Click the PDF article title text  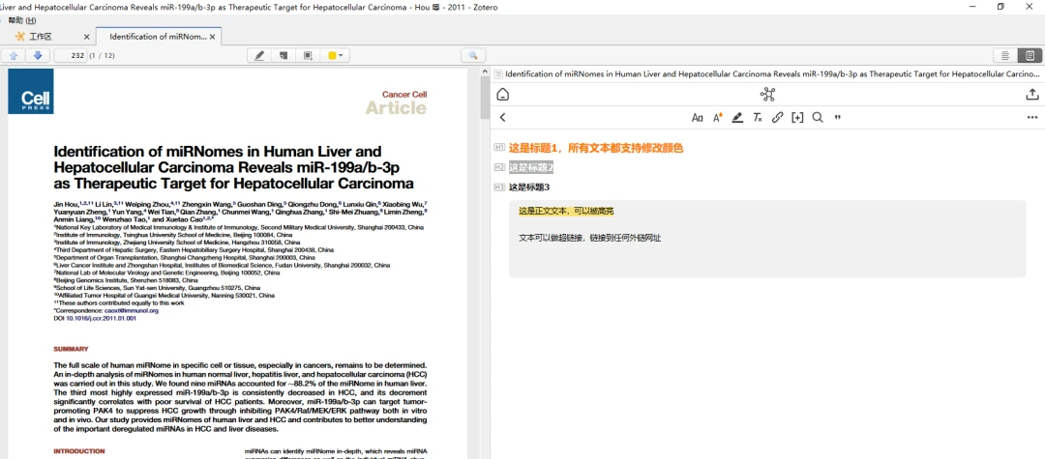click(233, 167)
